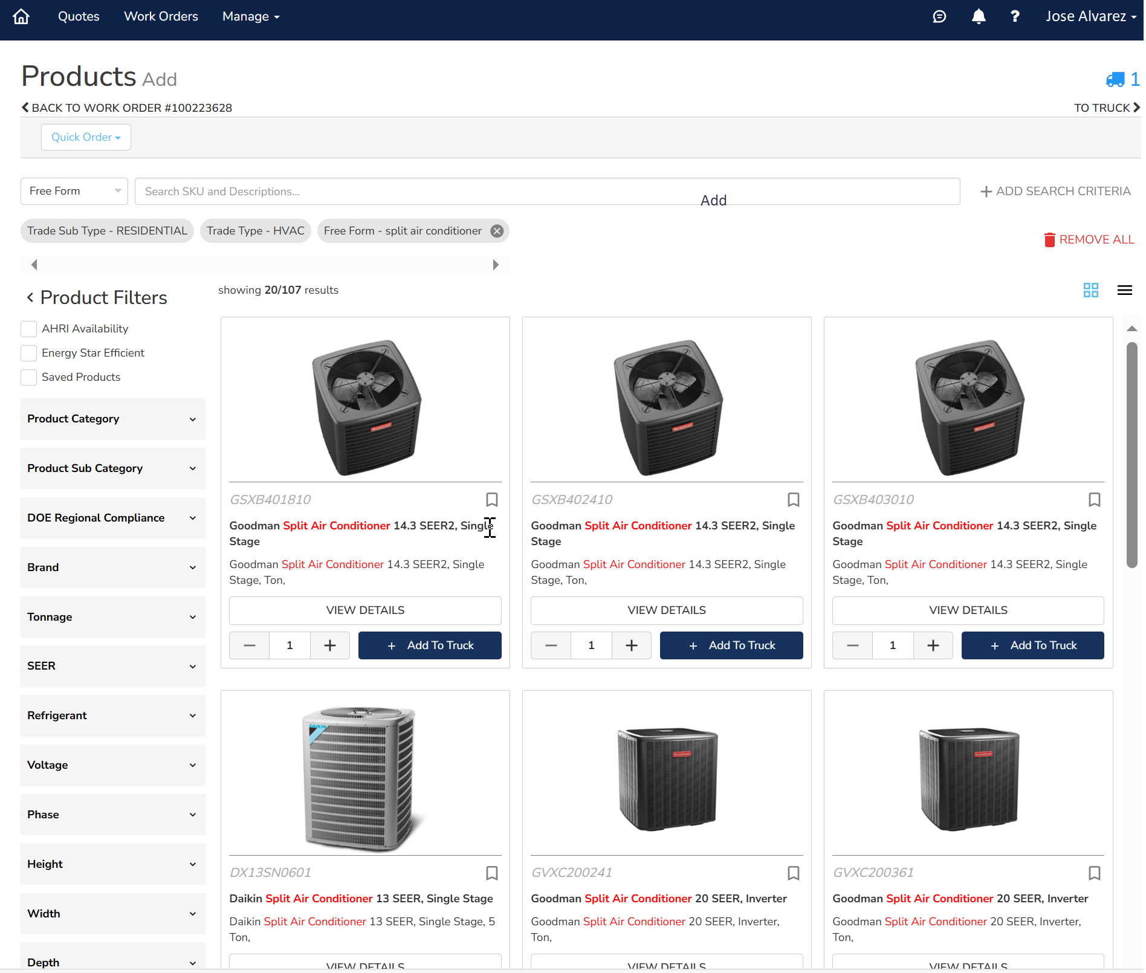Go to TO TRUCK link

1107,108
